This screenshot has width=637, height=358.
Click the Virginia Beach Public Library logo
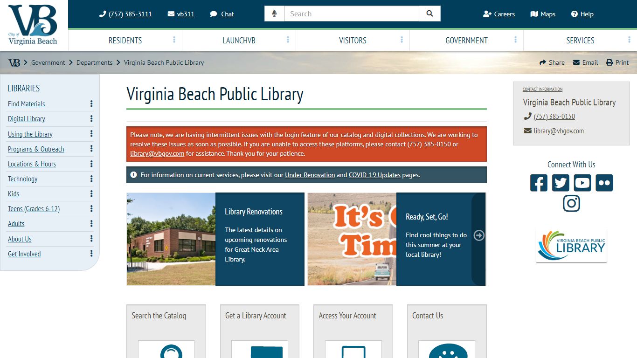click(x=571, y=246)
